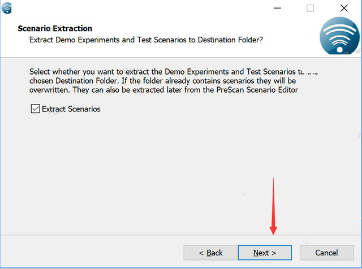This screenshot has height=269, width=362.
Task: Click the "Scenario Extraction" bold heading
Action: click(55, 28)
